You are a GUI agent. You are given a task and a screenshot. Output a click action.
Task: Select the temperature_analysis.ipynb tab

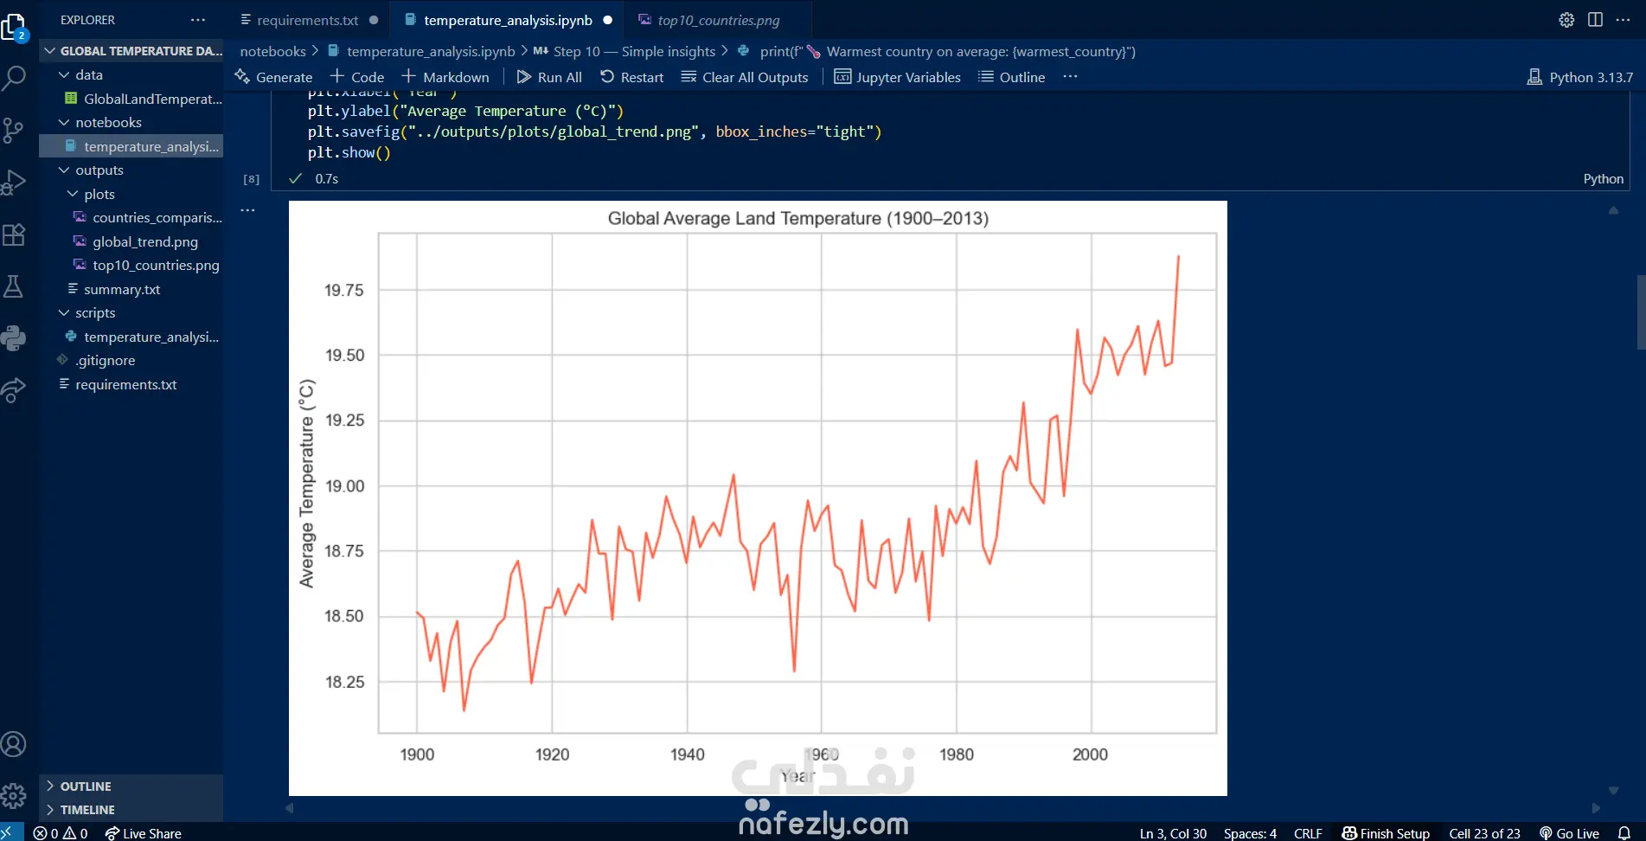[508, 20]
